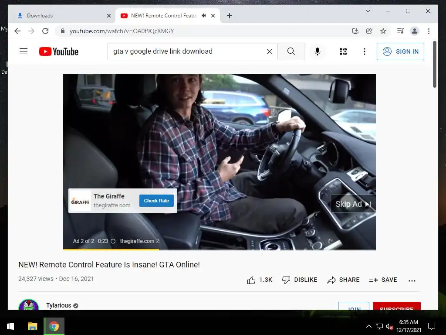
Task: Close the YouTube tab
Action: [213, 16]
